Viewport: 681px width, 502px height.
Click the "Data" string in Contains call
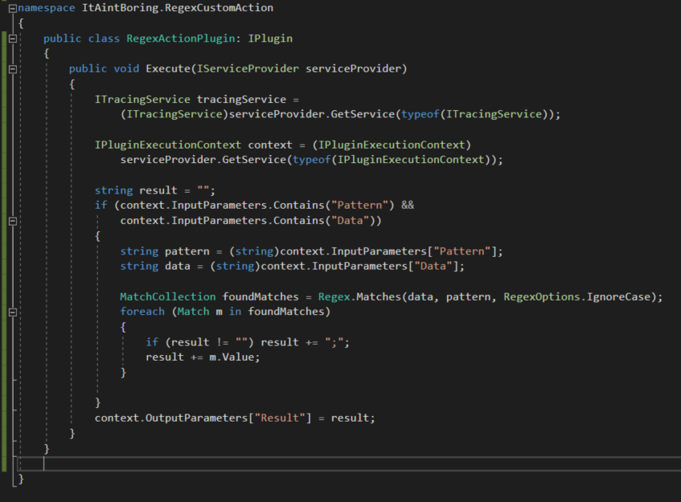pos(350,220)
